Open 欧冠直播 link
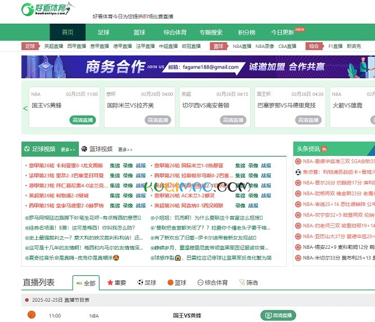 [x=191, y=46]
